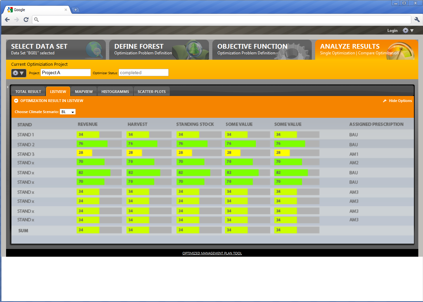
Task: Click the gauge icon on Analyze Results
Action: click(400, 51)
